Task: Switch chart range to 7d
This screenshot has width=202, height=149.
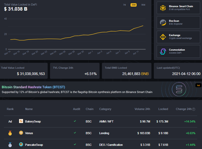Action: pos(124,5)
